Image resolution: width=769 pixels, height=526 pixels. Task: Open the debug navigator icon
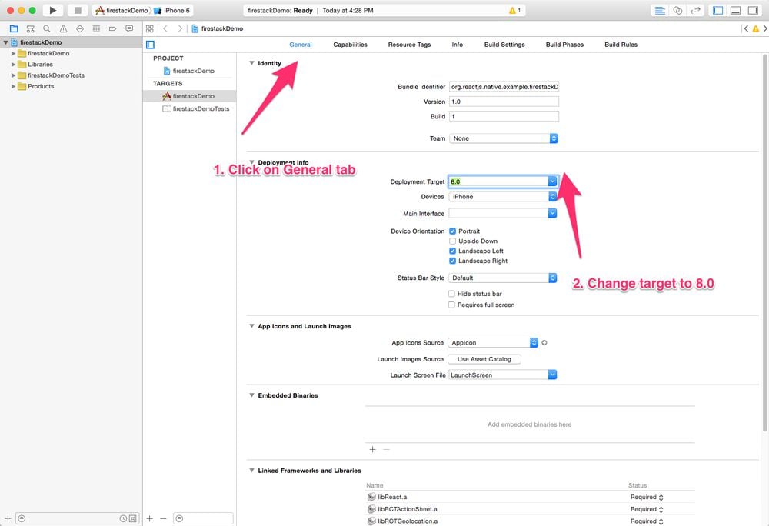[96, 29]
